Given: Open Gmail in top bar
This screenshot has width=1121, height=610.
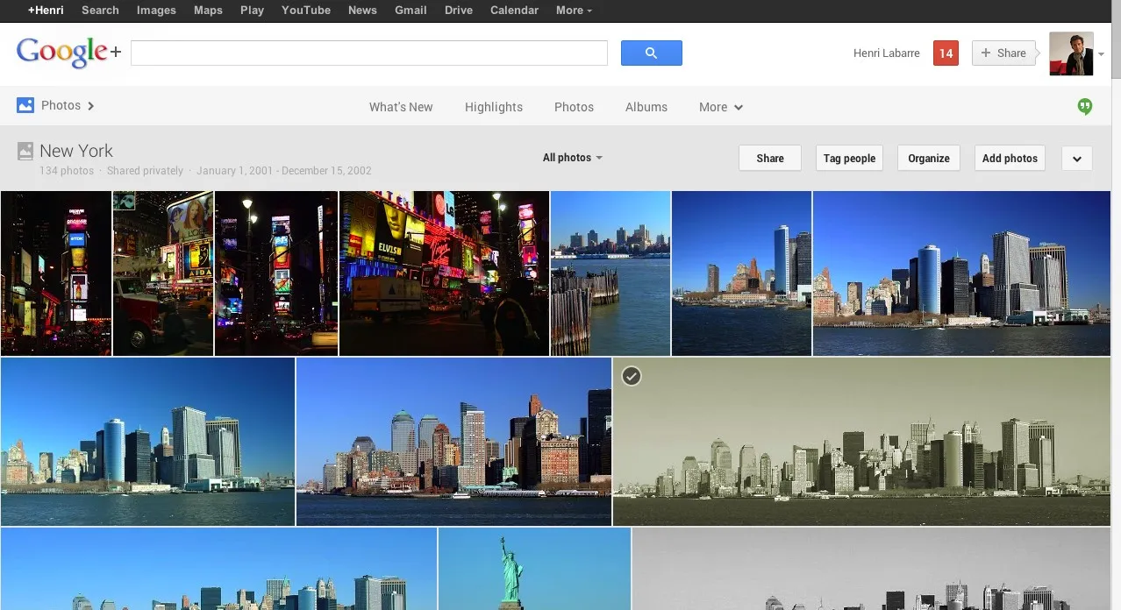Looking at the screenshot, I should (x=411, y=11).
